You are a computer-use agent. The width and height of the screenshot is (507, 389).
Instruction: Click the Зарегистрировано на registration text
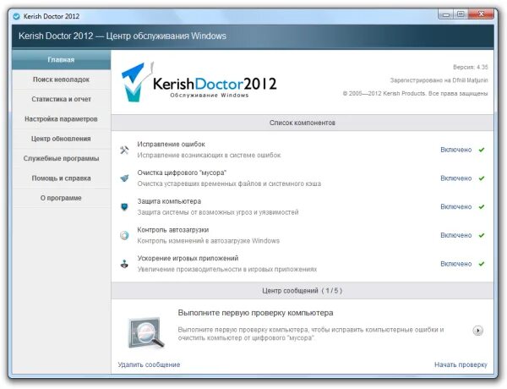pyautogui.click(x=439, y=80)
